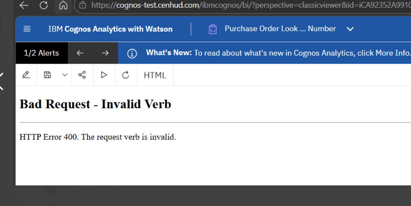The height and width of the screenshot is (206, 411).
Task: Save the report with the disk icon
Action: click(47, 75)
